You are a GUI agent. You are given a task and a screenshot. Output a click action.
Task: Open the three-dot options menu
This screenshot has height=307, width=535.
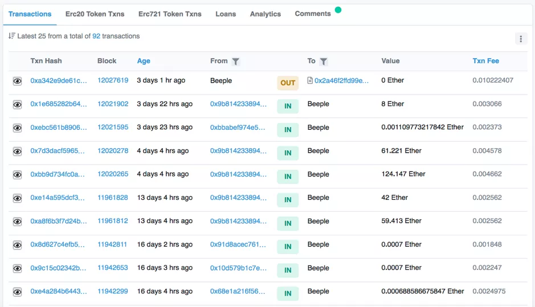520,39
